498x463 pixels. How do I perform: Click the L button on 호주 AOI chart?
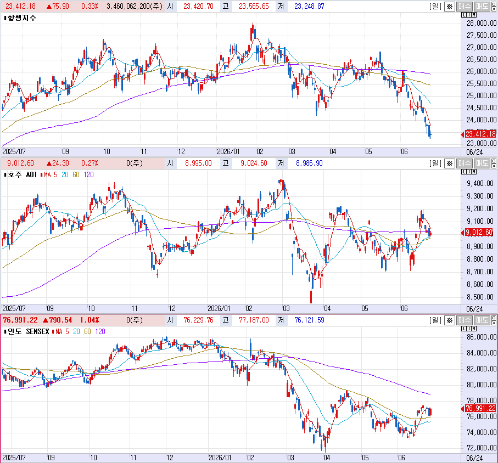click(x=464, y=172)
